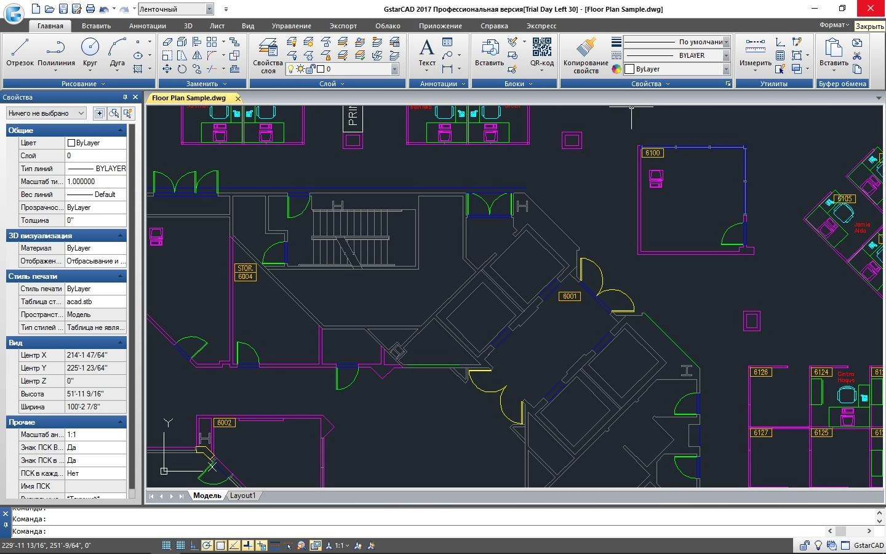Click the calculator icon in Утилиты
The image size is (886, 554).
(780, 55)
